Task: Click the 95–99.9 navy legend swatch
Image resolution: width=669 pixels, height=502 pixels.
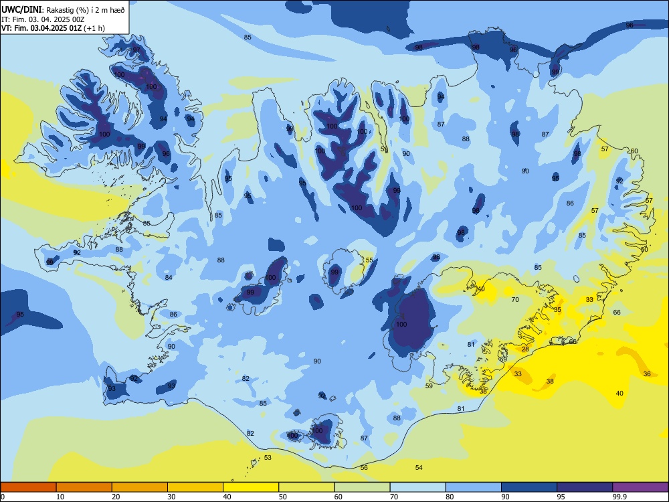Action: click(x=585, y=487)
